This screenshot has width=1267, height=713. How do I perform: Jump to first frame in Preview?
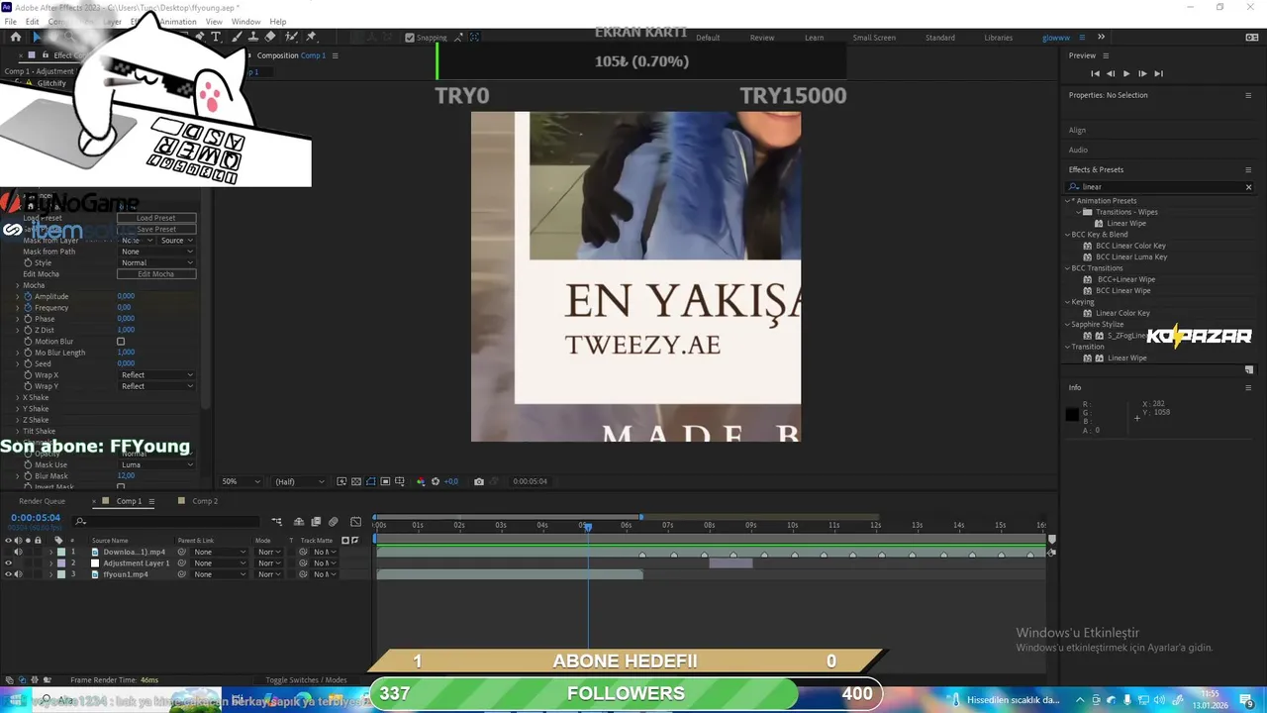tap(1095, 73)
